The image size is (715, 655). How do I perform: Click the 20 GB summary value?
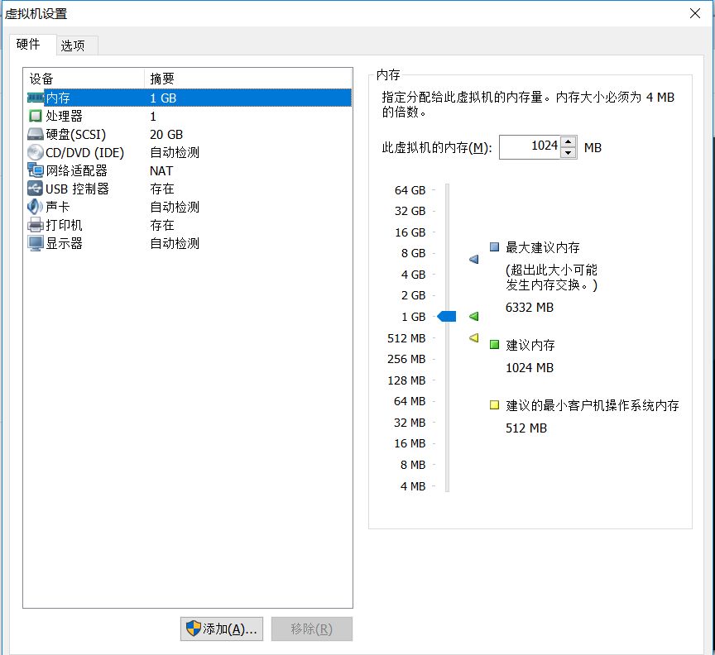coord(166,135)
